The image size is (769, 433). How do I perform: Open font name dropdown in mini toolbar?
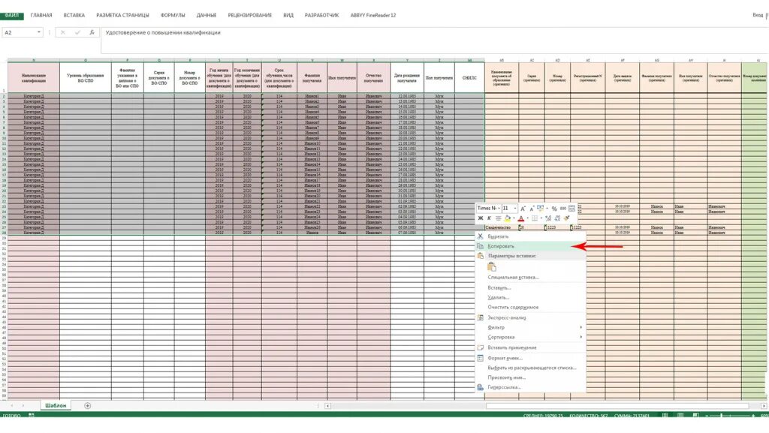(x=499, y=209)
